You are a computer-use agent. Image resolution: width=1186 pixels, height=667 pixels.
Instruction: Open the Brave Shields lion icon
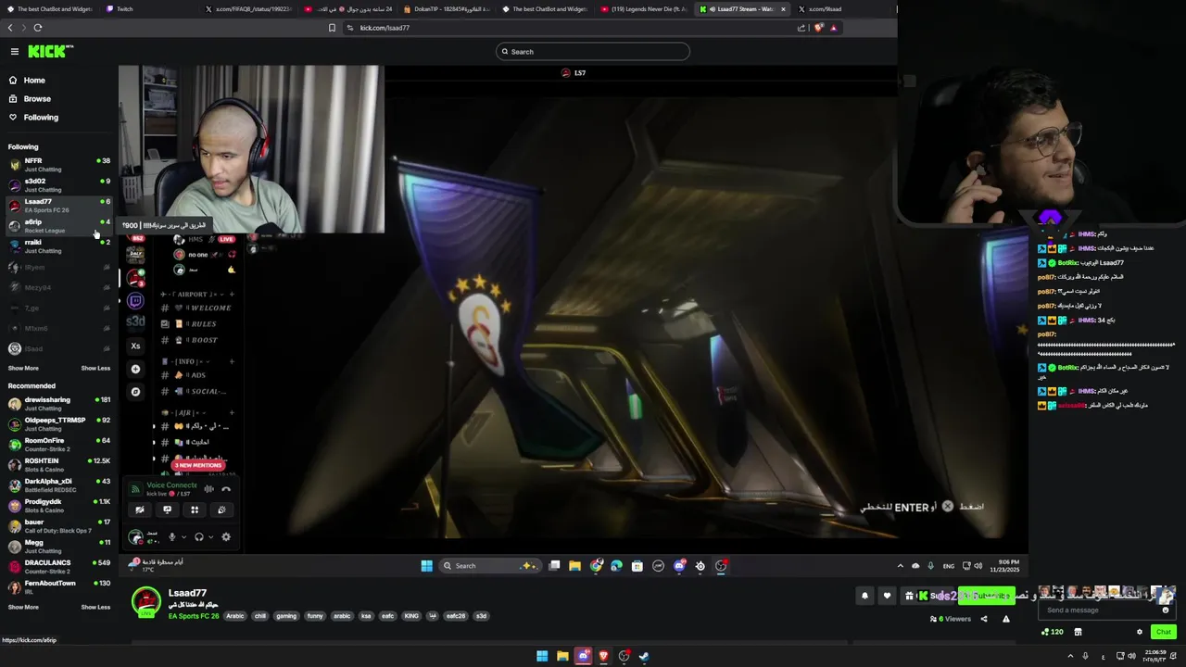tap(818, 28)
